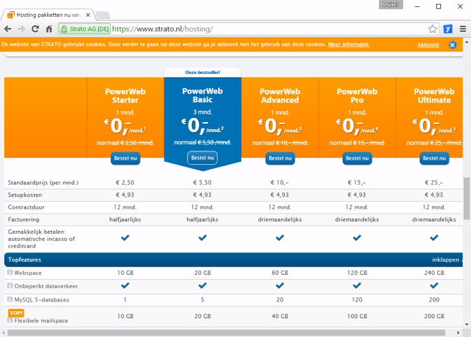471x337 pixels.
Task: Click the horizontal scrollbar right arrow
Action: point(458,333)
